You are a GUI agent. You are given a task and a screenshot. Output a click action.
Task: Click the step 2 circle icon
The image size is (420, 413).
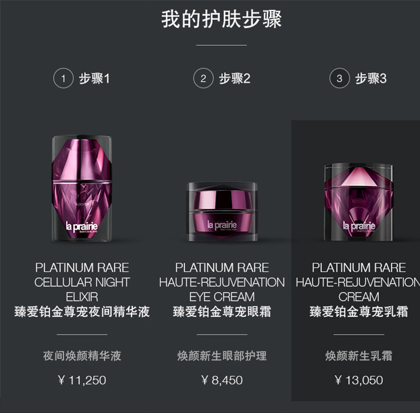point(203,78)
